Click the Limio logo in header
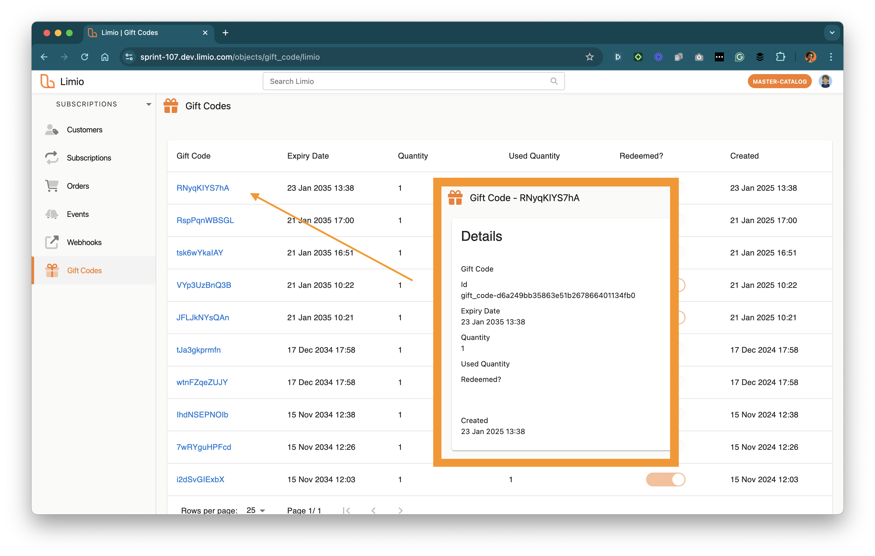 coord(48,81)
